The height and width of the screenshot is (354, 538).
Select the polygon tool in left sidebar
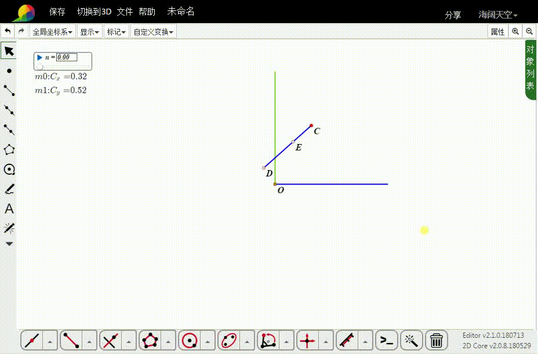9,150
